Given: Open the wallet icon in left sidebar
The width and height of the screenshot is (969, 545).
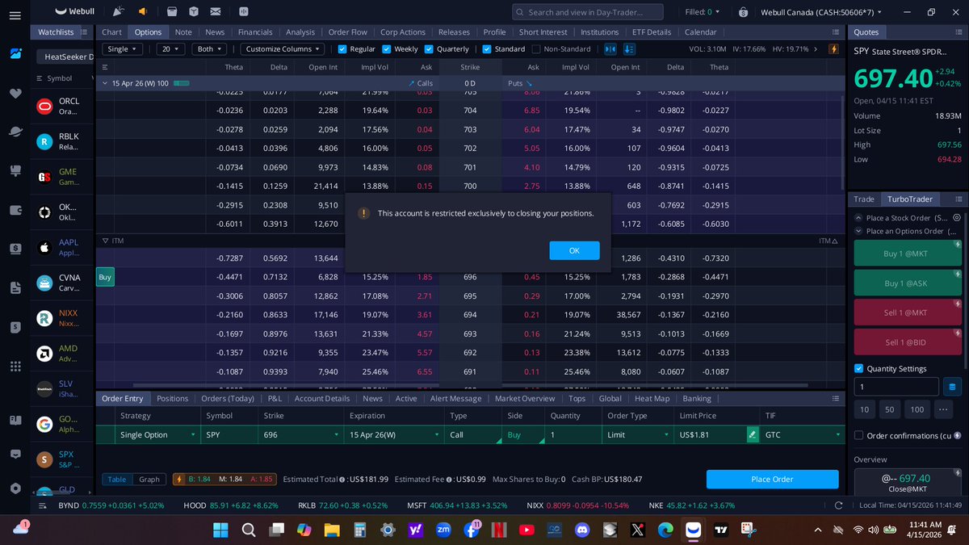Looking at the screenshot, I should (x=15, y=210).
